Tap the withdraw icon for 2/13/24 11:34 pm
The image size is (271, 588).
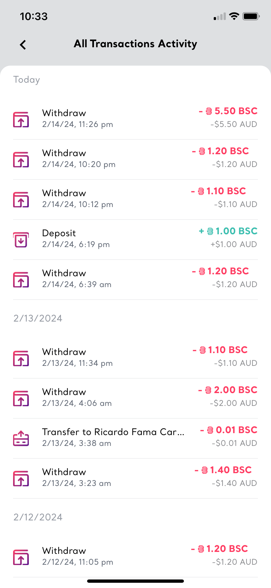[x=21, y=358]
